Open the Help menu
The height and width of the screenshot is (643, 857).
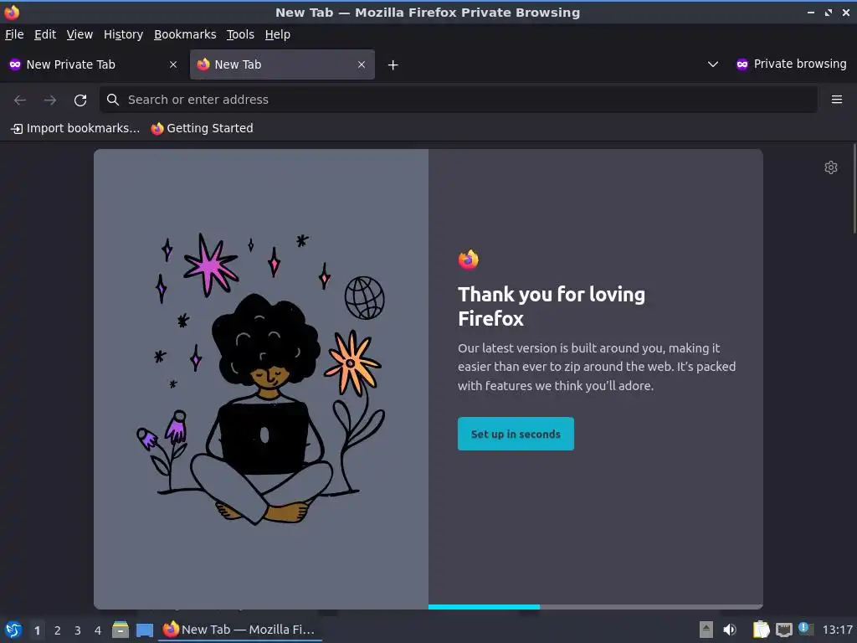point(278,34)
